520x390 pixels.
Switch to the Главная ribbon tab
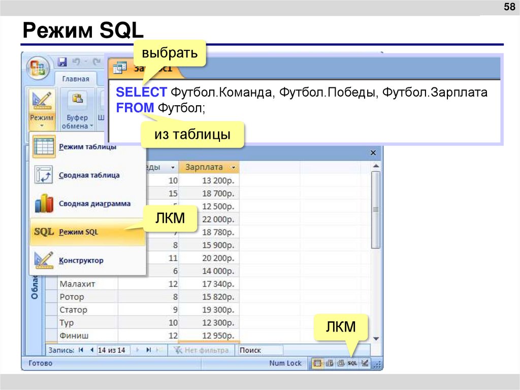[x=77, y=79]
